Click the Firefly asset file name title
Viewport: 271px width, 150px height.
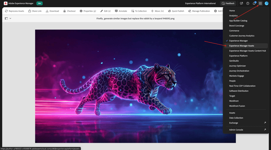click(135, 18)
